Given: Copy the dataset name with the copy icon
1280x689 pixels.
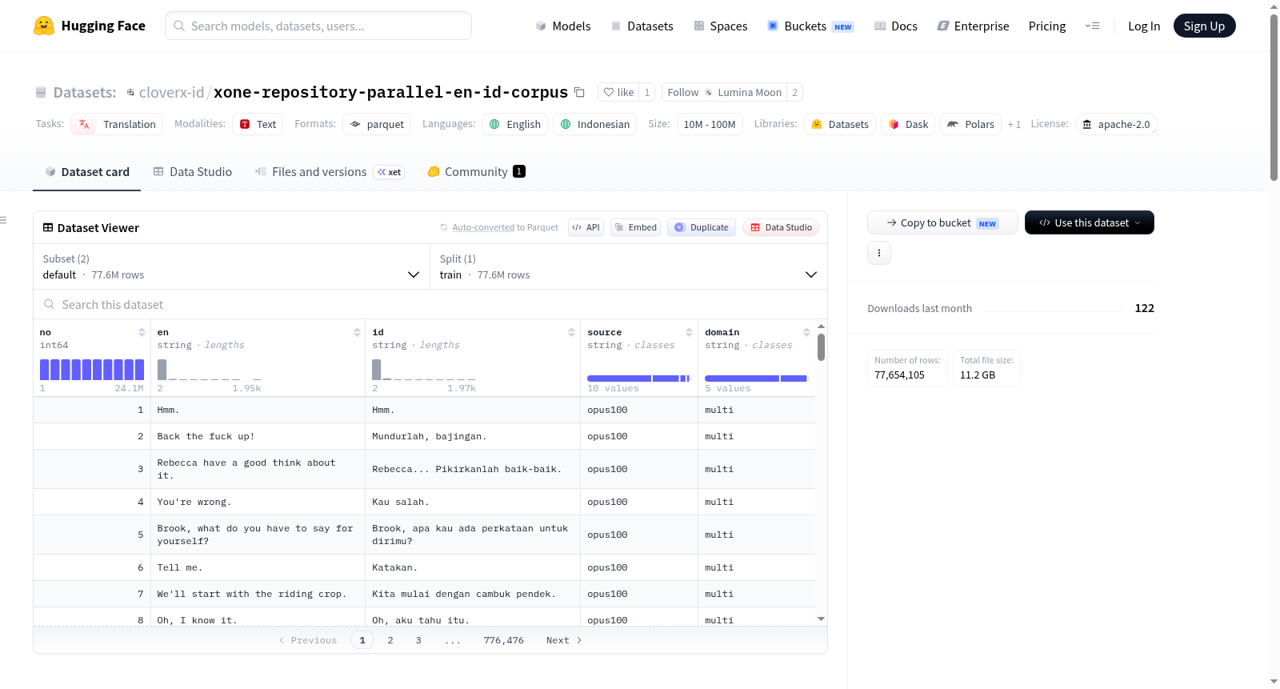Looking at the screenshot, I should [x=580, y=92].
